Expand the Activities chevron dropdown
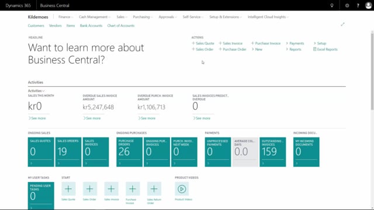The image size is (374, 210). [36, 91]
